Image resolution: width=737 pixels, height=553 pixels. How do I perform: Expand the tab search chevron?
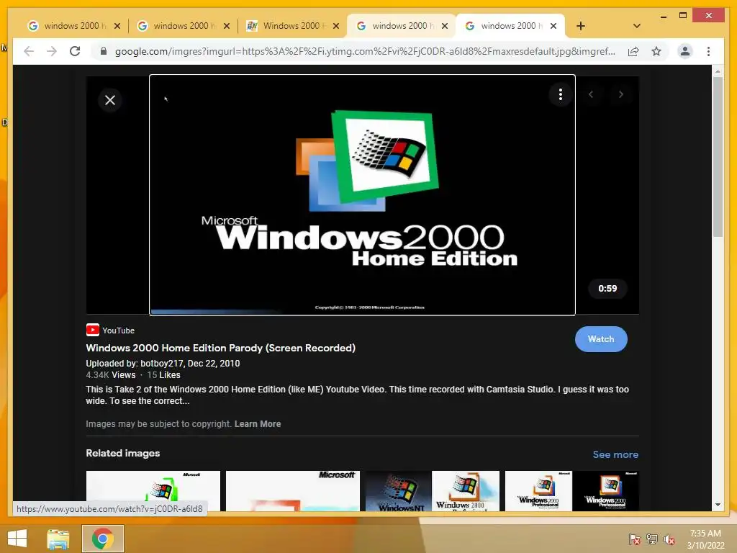click(x=637, y=26)
